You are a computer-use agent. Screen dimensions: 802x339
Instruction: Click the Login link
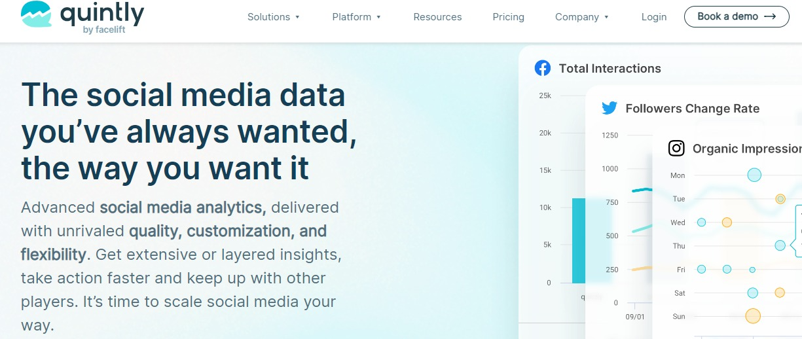tap(654, 17)
